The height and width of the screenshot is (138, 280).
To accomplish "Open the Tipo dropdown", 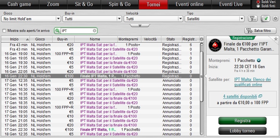I will 215,19.
